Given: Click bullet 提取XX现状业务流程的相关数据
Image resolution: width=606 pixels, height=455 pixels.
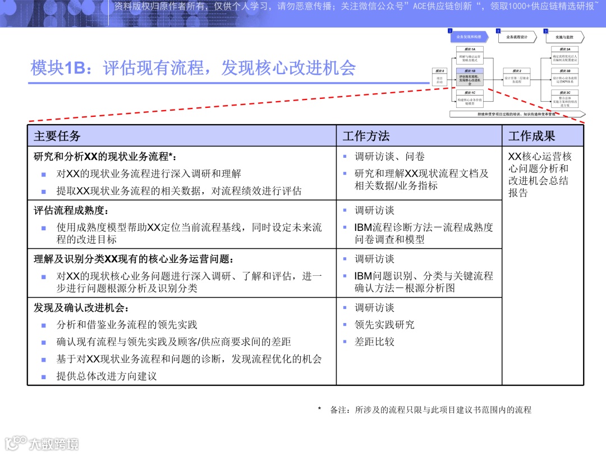Looking at the screenshot, I should 179,191.
